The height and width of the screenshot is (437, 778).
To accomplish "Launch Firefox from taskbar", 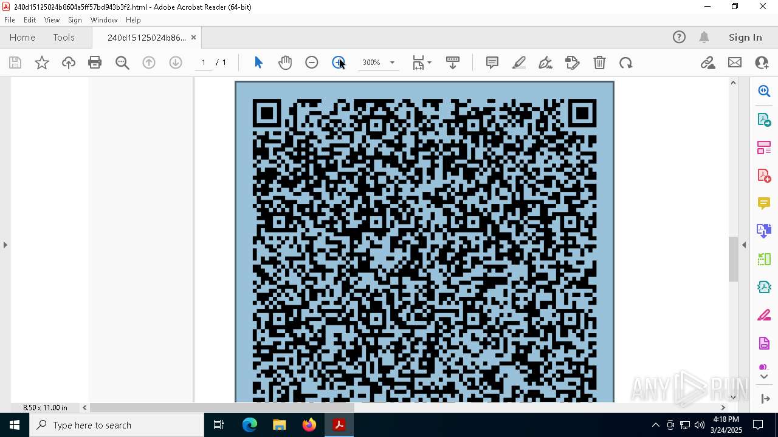I will click(309, 425).
